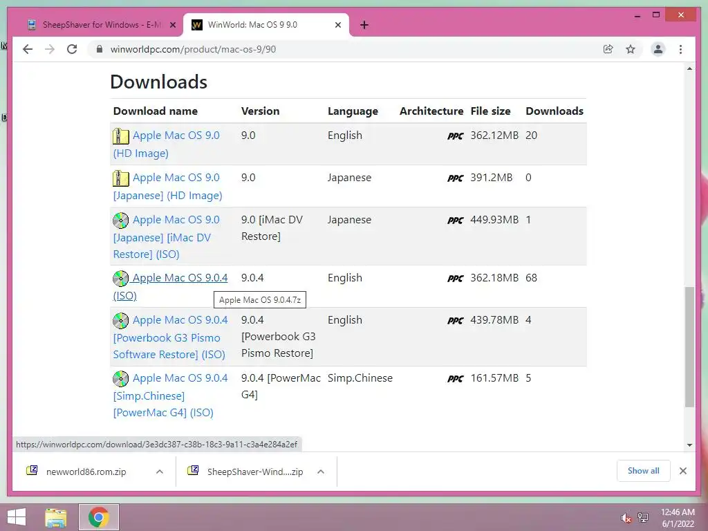Click the zip icon for Japanese HD Image

coord(120,178)
